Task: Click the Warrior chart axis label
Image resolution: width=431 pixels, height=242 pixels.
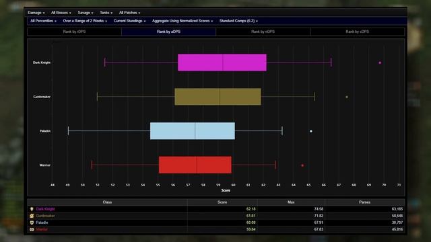Action: (45, 165)
